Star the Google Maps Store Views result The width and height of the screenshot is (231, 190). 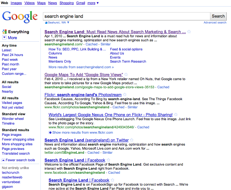[x=126, y=74]
